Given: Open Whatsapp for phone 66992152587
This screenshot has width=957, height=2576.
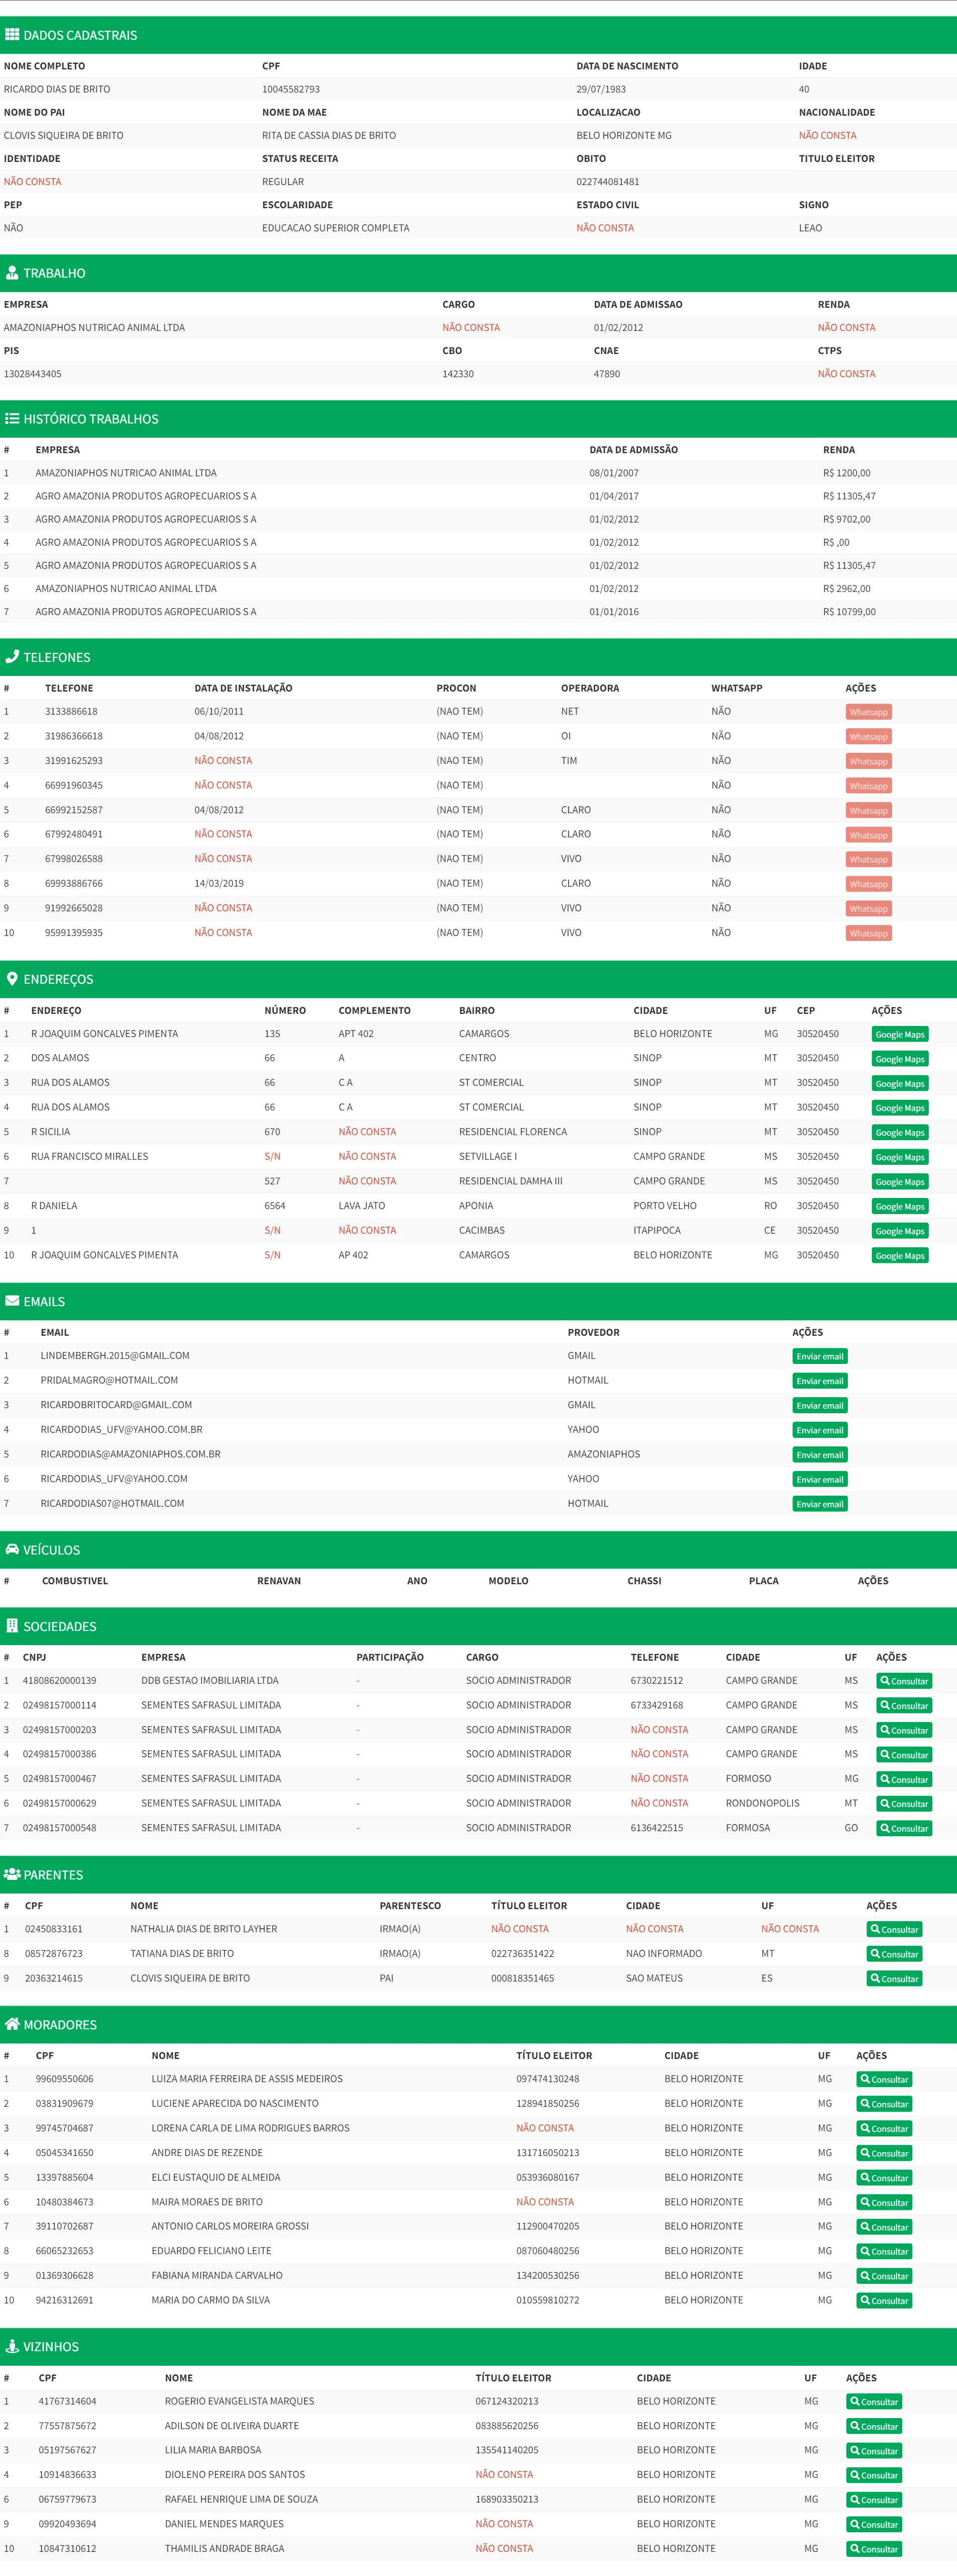Looking at the screenshot, I should coord(868,811).
